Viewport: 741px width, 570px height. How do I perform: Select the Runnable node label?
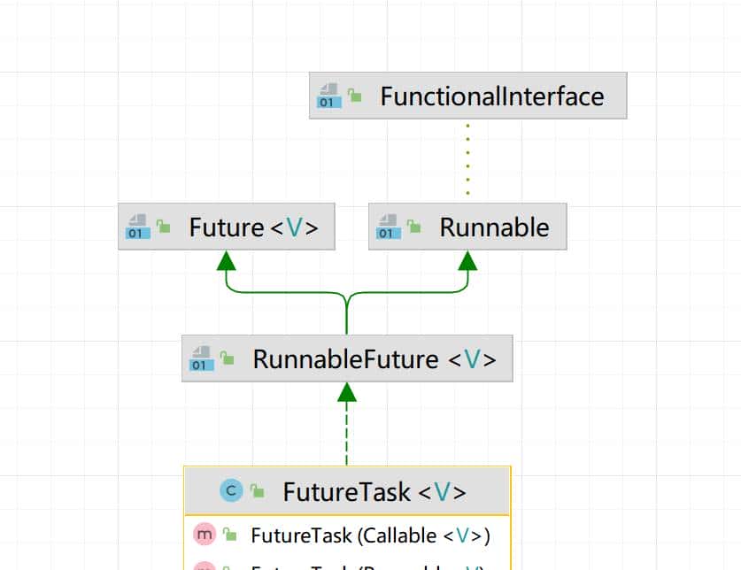pos(494,227)
